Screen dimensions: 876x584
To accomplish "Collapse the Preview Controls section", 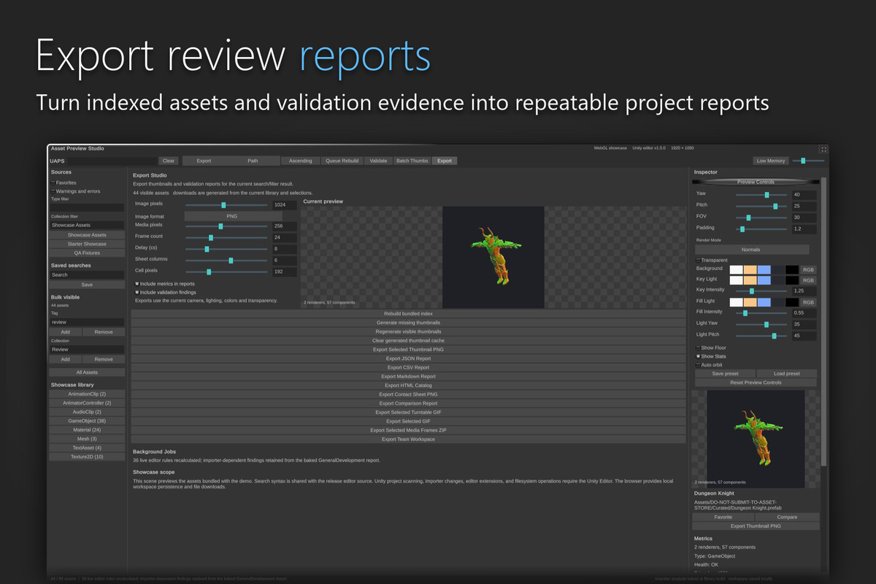I will (x=756, y=182).
